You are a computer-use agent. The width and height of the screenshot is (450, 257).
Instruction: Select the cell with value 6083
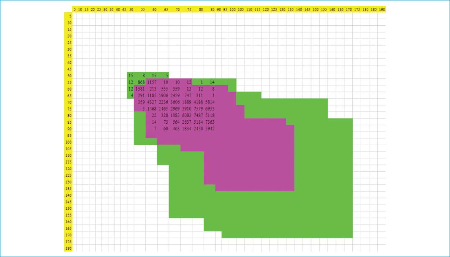click(x=187, y=115)
